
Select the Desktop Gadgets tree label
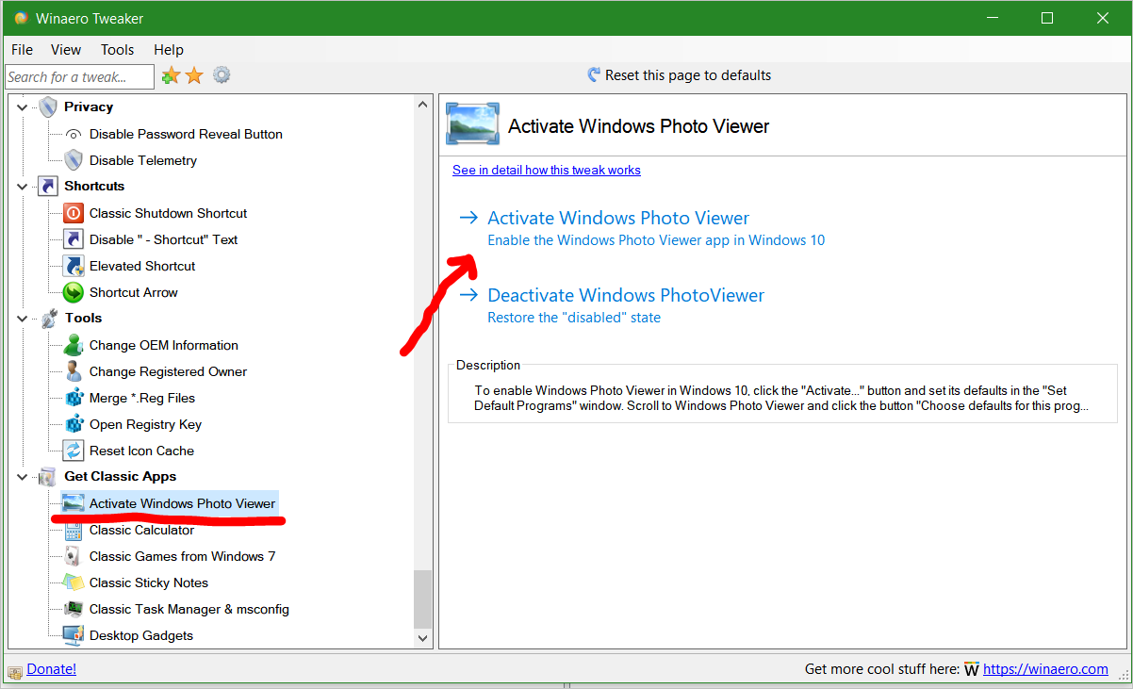141,635
